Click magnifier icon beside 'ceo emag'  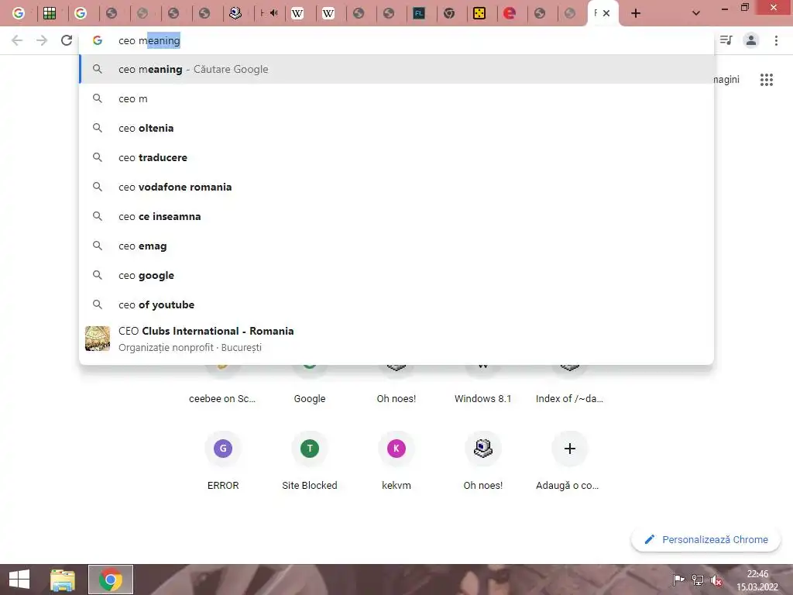[x=98, y=246]
